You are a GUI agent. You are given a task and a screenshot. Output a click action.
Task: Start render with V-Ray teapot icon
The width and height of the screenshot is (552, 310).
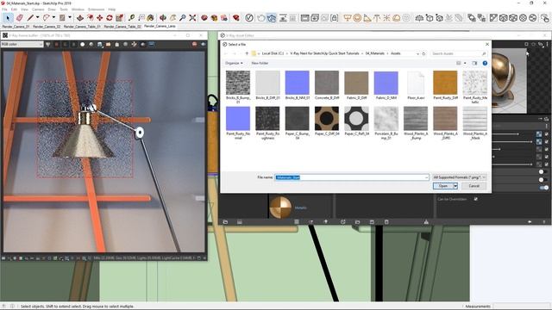[260, 17]
